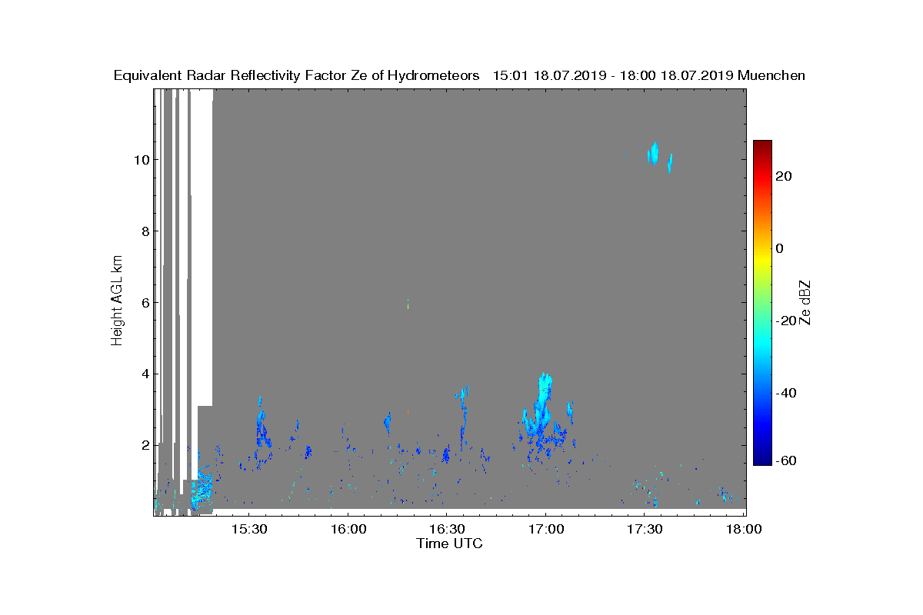Click the 'Ze dBZ' colorbar label
Image resolution: width=923 pixels, height=615 pixels.
click(x=806, y=302)
